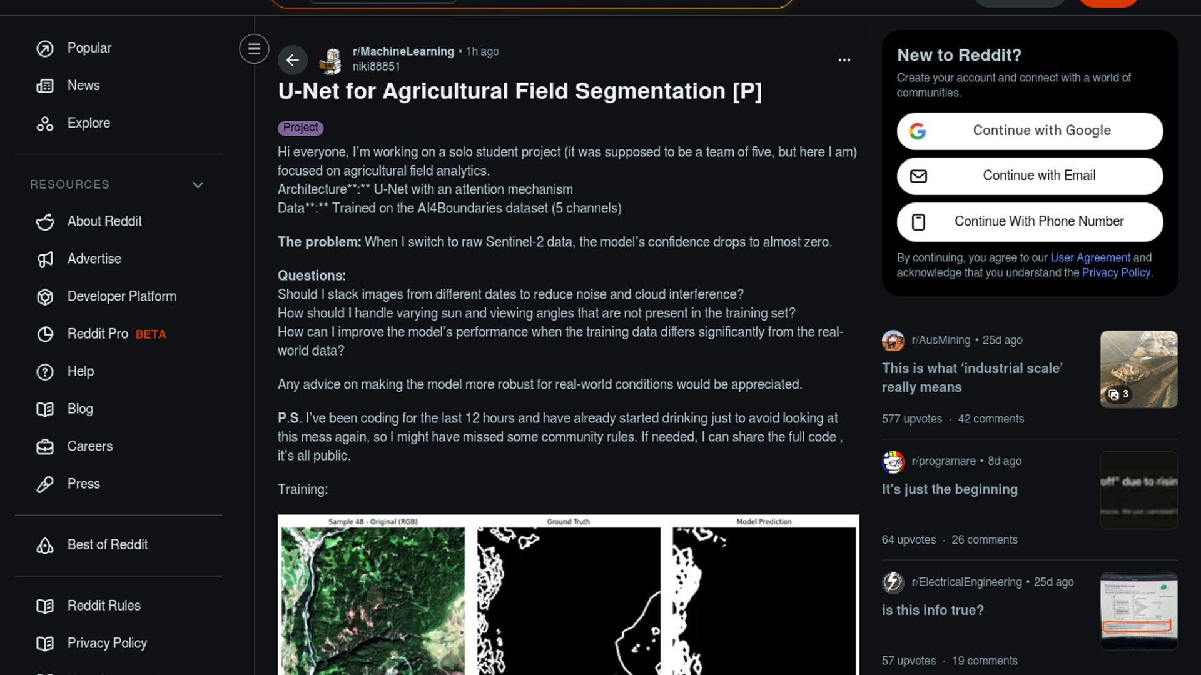Screen dimensions: 1201x675
Task: Open the News icon in sidebar
Action: point(45,86)
